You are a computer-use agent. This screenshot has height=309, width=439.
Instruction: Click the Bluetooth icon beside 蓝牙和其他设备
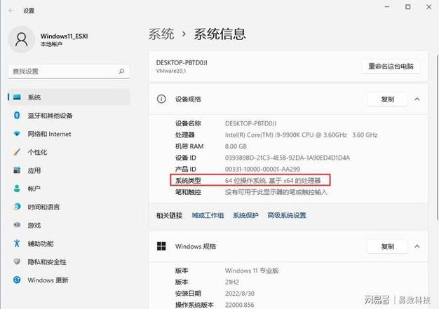coord(17,115)
